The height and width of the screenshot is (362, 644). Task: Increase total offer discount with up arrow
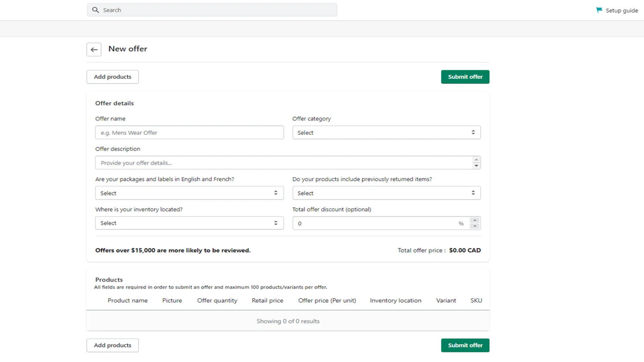pos(475,220)
